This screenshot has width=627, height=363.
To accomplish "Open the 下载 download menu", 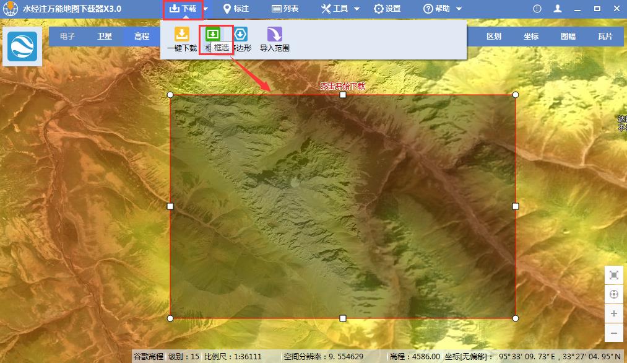I will 183,9.
